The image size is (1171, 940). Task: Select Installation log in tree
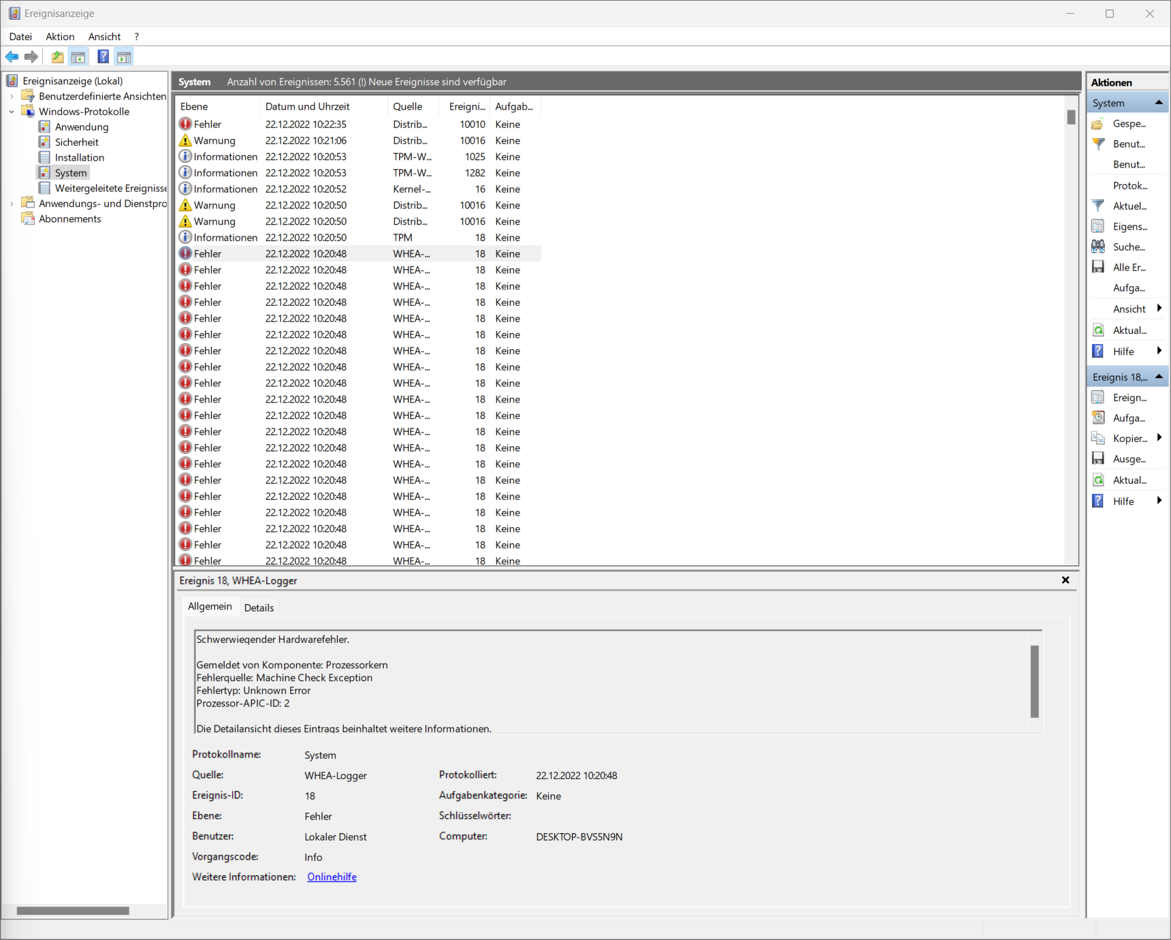79,157
